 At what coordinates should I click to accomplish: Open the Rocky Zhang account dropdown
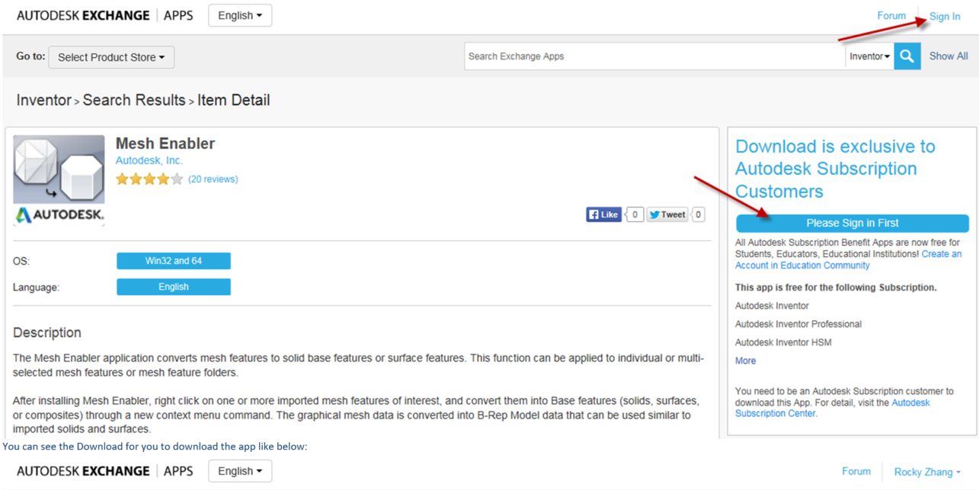[926, 472]
